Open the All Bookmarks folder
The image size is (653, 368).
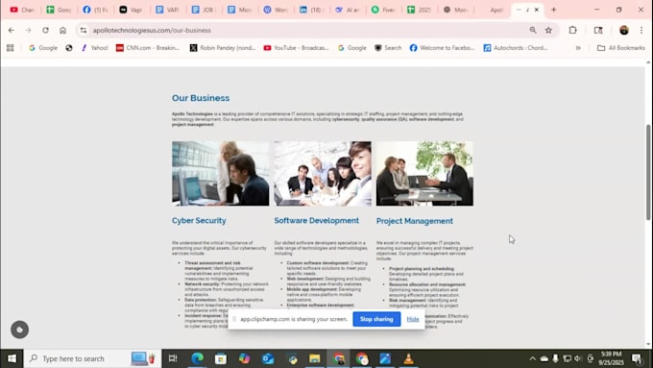(621, 48)
